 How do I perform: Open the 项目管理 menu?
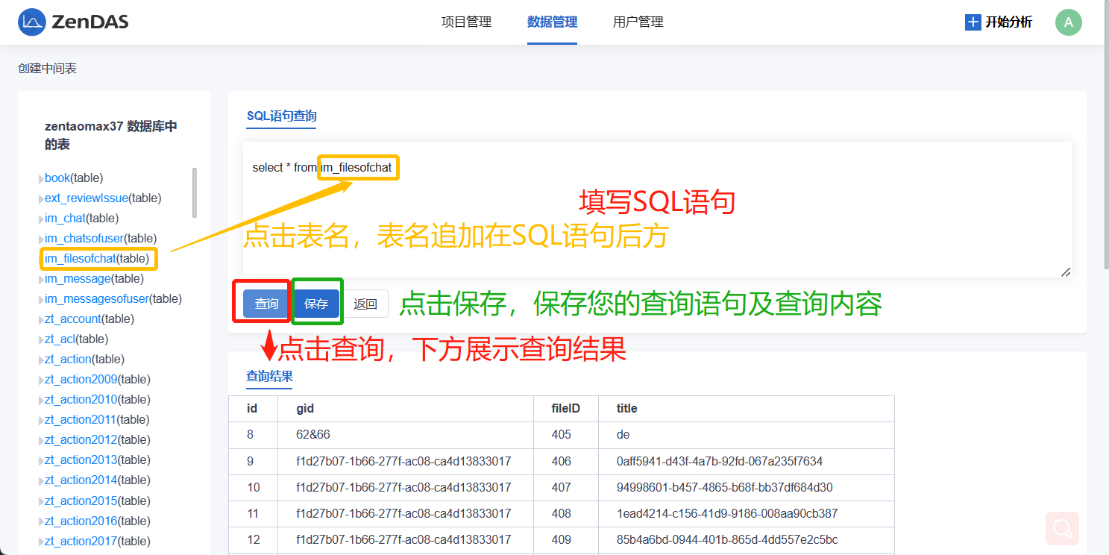466,22
